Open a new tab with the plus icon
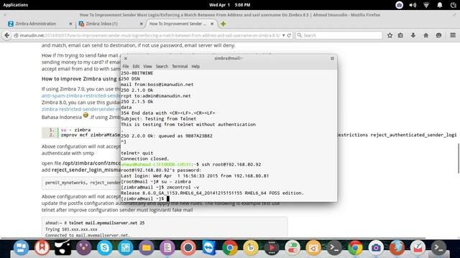 coord(223,24)
